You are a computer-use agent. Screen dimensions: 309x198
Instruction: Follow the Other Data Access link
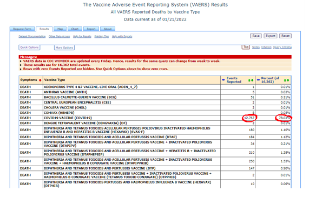tap(60, 37)
